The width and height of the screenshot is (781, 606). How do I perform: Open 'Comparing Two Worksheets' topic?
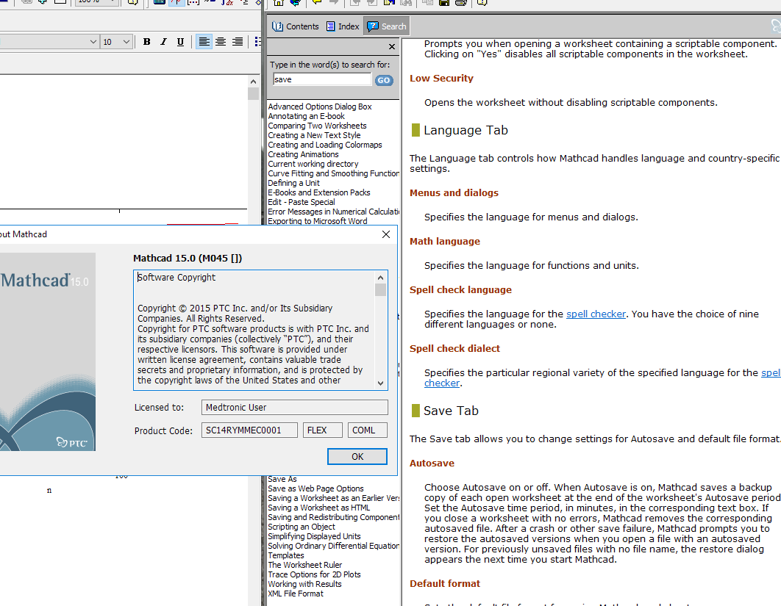(x=317, y=126)
